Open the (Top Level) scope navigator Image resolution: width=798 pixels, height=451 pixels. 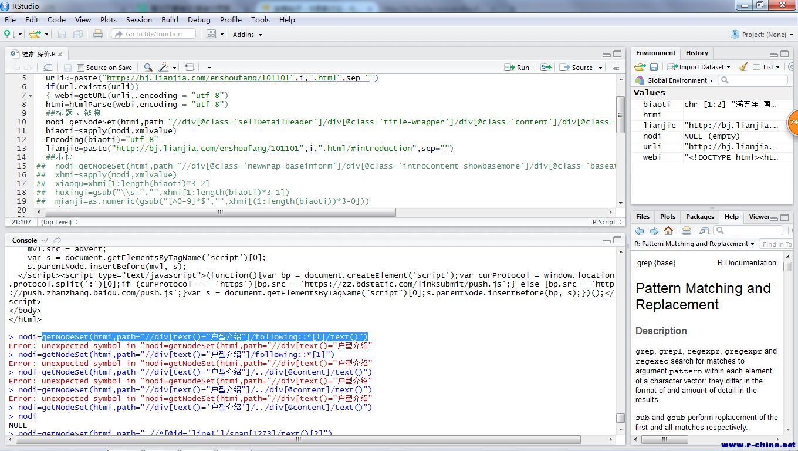point(59,222)
